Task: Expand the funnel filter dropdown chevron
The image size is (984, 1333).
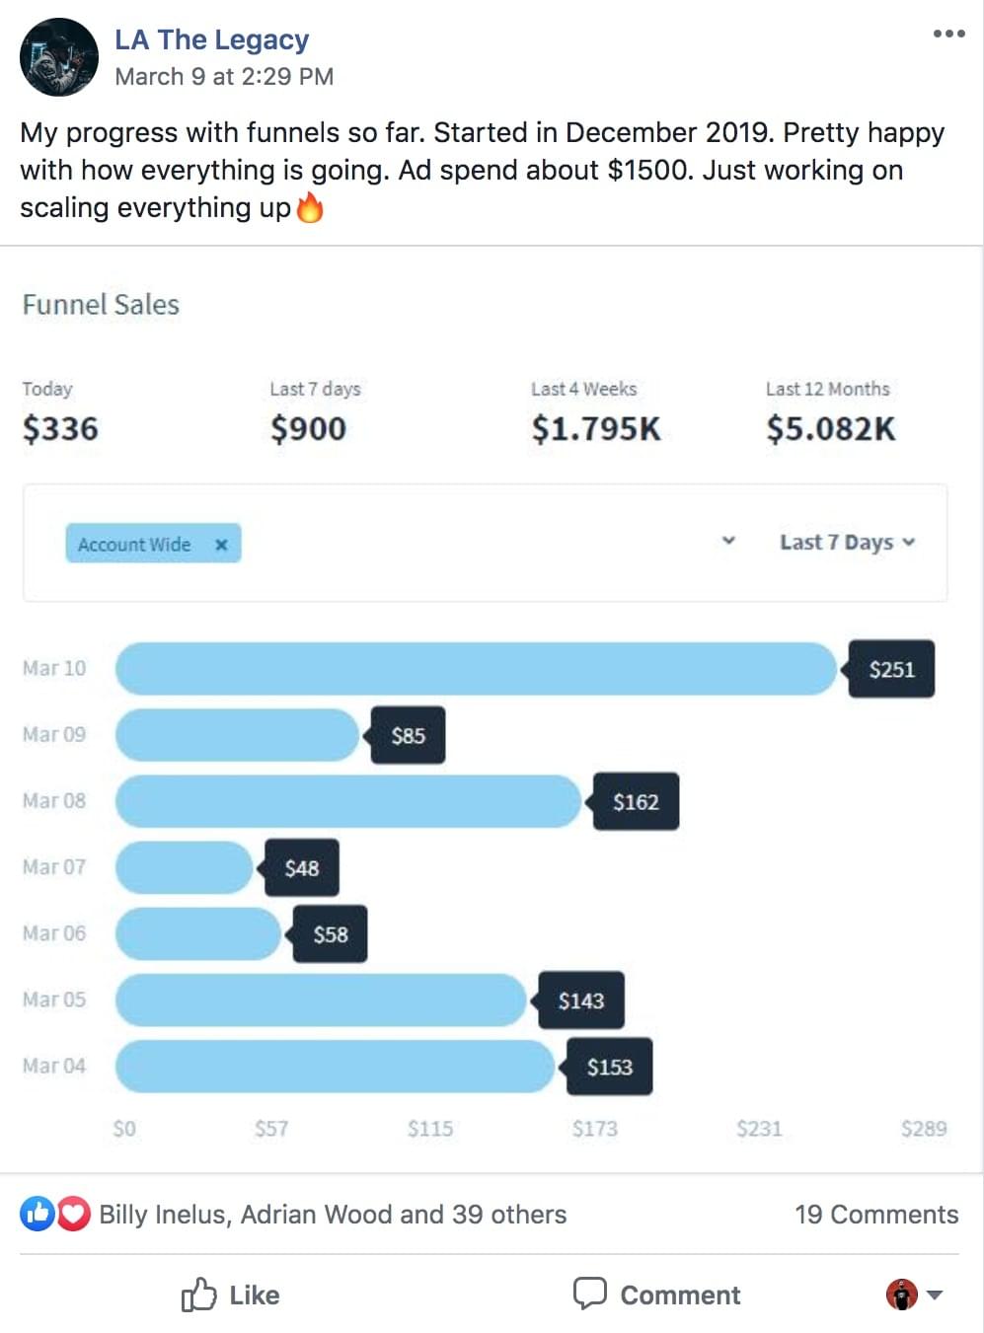Action: [728, 541]
